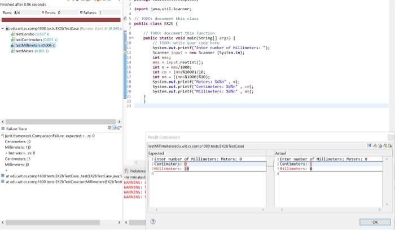Click down arrow of Actual pane vertical scrollbar
The height and width of the screenshot is (230, 395).
click(387, 204)
